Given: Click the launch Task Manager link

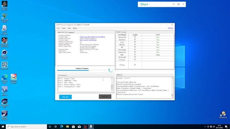Looking at the screenshot, I should (88, 40).
